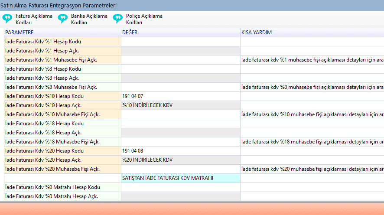384x215 pixels.
Task: Select SATIŞTAN İADE FATURASI KDV MATRAHI section cell
Action: coord(180,178)
